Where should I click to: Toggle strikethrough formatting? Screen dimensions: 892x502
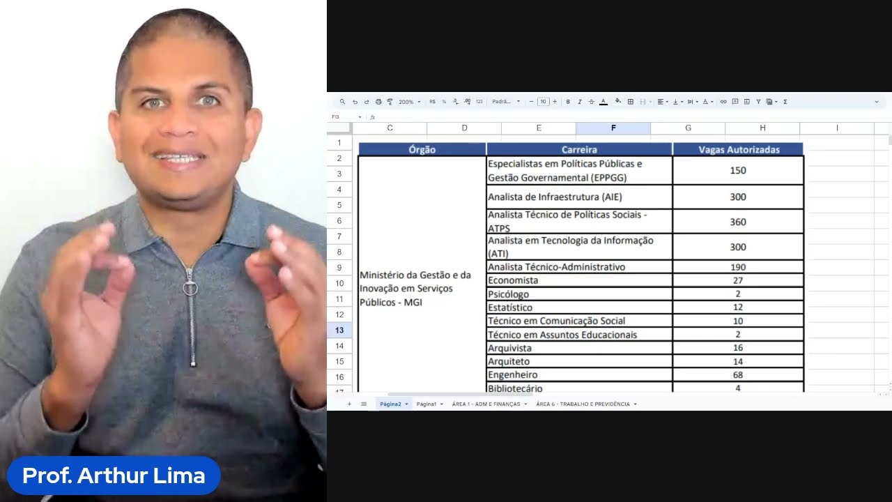pyautogui.click(x=591, y=102)
